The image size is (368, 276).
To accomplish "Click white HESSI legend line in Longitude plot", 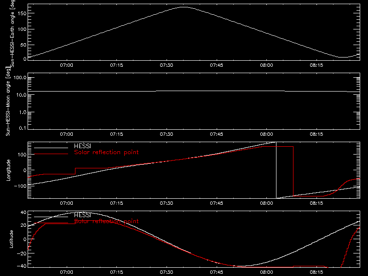I will coord(51,148).
